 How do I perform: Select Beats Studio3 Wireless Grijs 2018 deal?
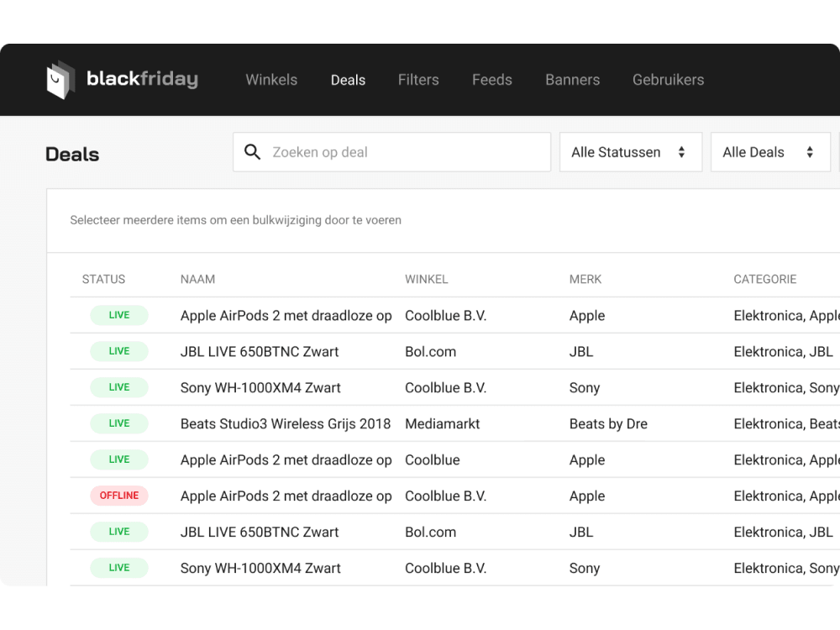coord(286,423)
